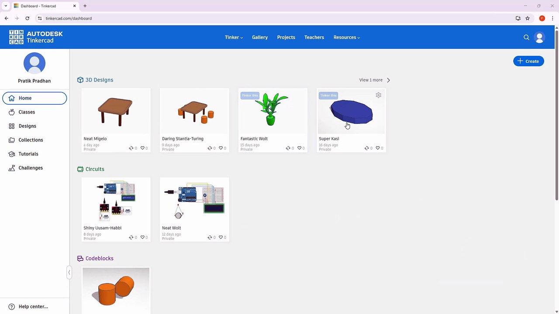Viewport: 559px width, 314px height.
Task: Click the install app icon in address bar
Action: (x=518, y=18)
